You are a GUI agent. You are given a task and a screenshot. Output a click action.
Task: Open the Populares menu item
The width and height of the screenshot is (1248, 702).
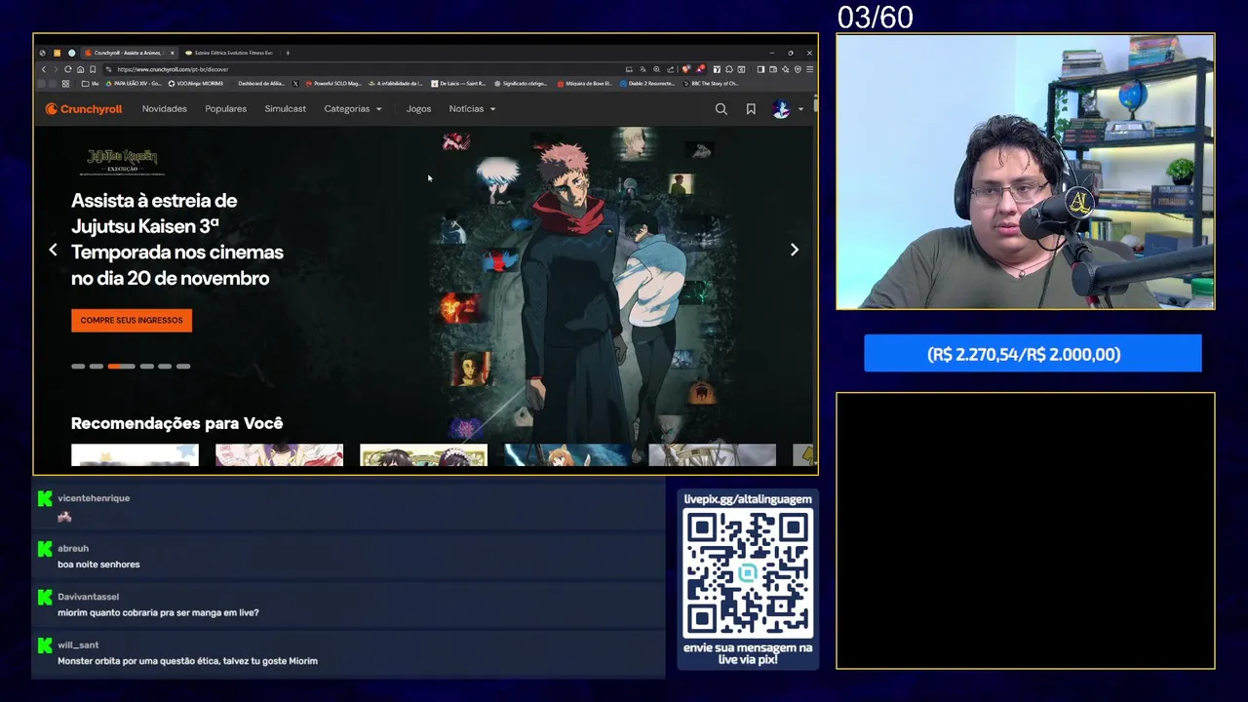point(225,109)
